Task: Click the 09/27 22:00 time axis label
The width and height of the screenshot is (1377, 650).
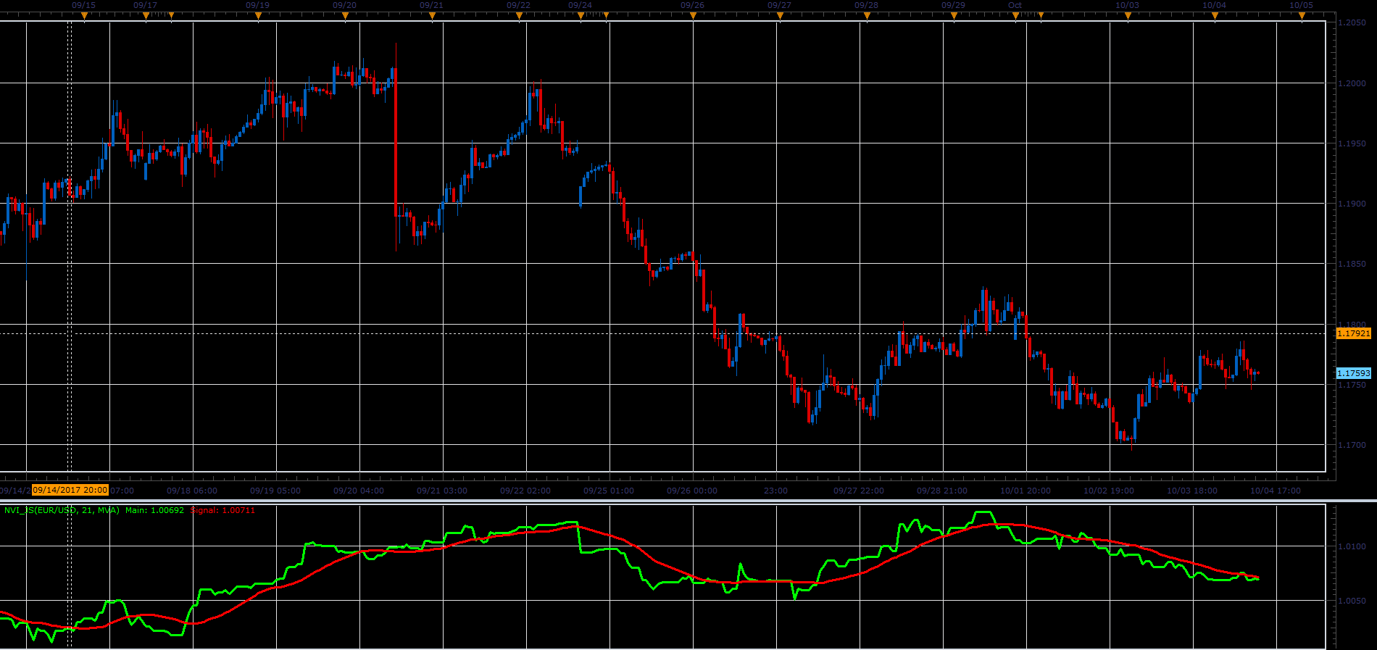Action: [859, 491]
